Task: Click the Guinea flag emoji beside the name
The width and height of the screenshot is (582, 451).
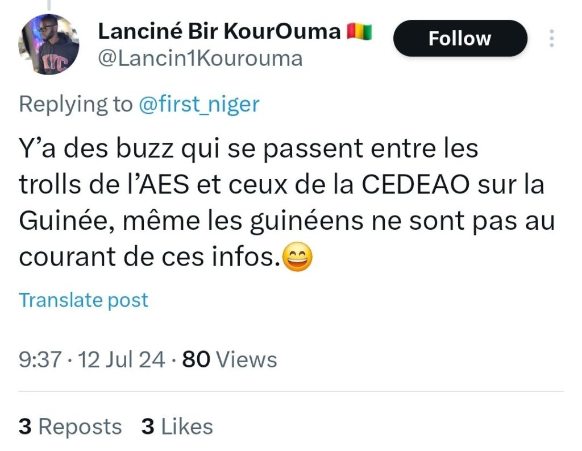Action: pos(360,32)
